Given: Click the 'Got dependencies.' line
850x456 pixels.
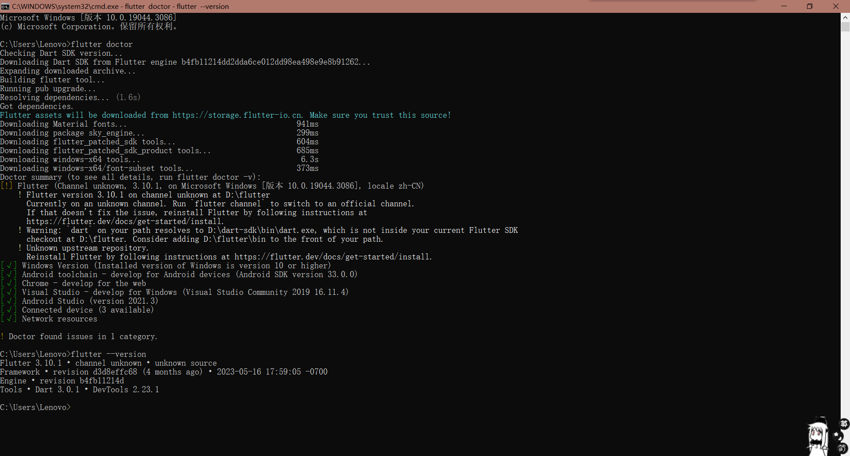Looking at the screenshot, I should pyautogui.click(x=37, y=106).
